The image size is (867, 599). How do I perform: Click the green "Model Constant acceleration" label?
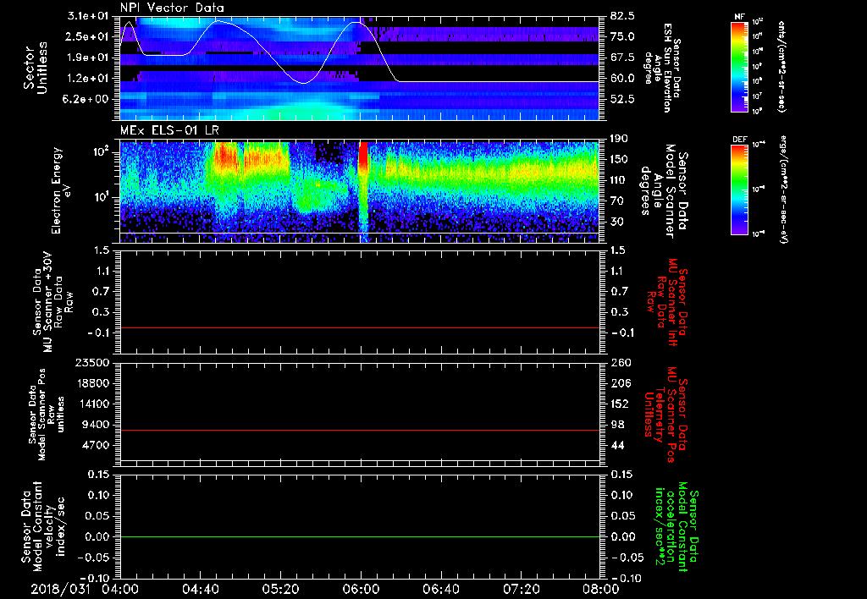point(676,526)
